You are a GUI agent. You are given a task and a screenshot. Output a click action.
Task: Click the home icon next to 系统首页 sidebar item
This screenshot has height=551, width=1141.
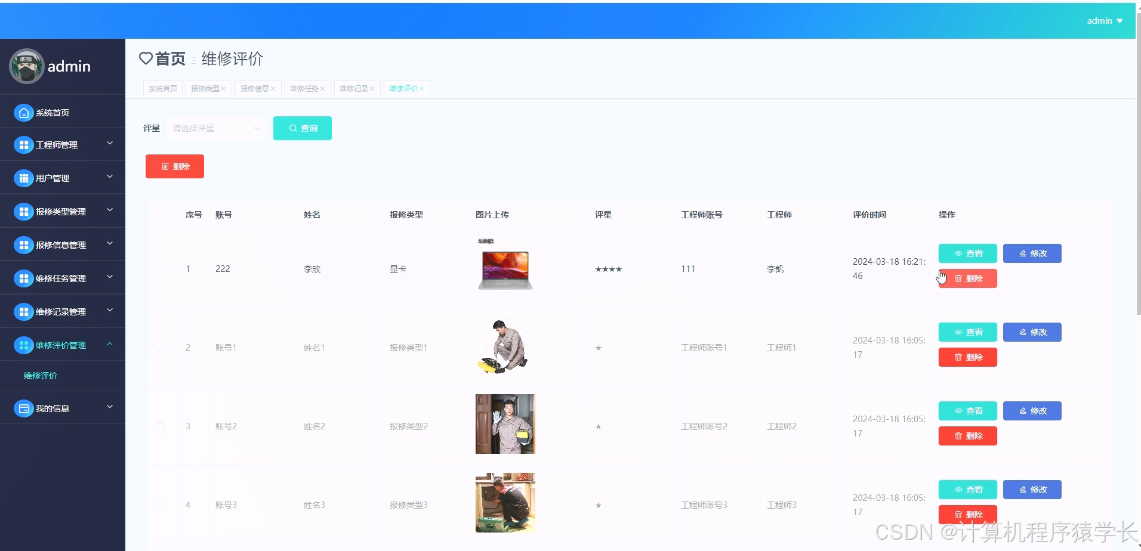tap(23, 112)
